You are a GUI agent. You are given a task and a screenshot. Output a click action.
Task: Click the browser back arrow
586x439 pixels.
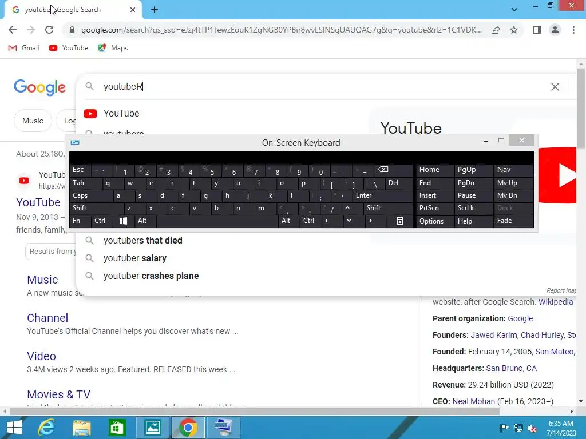(x=13, y=30)
